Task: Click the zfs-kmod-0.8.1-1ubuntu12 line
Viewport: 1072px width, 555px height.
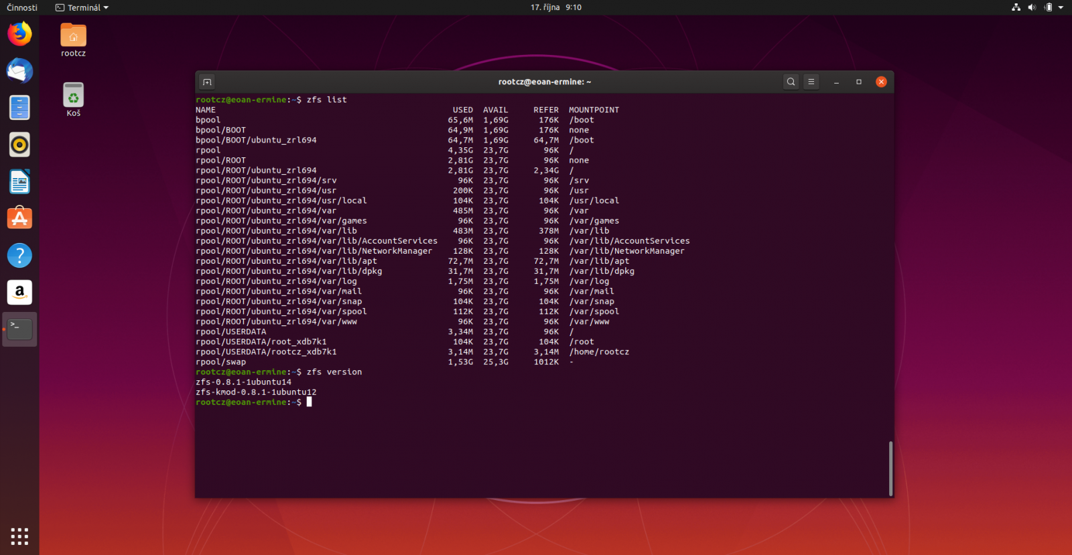Action: pos(256,392)
